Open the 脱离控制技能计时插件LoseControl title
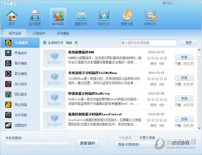Screen dimensions: 202x155 click(95, 114)
